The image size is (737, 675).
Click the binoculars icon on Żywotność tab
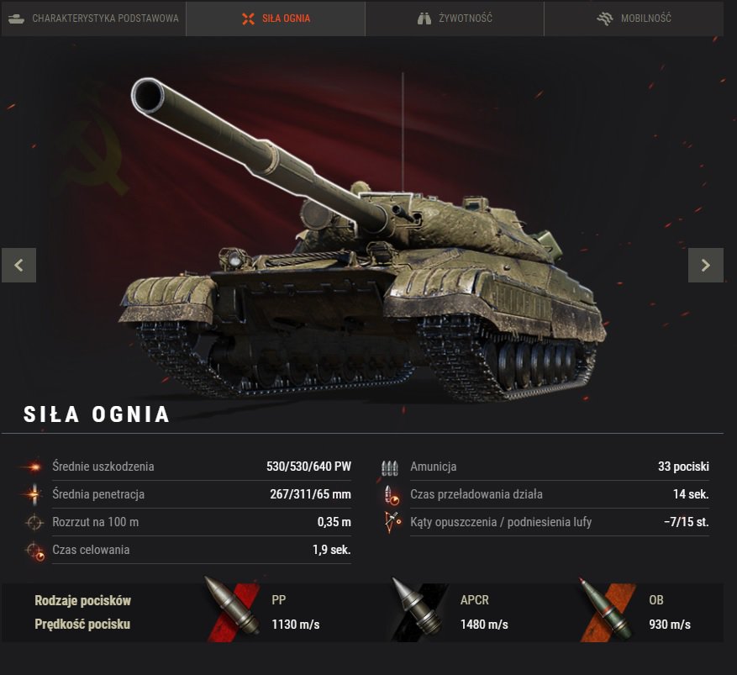pos(424,18)
